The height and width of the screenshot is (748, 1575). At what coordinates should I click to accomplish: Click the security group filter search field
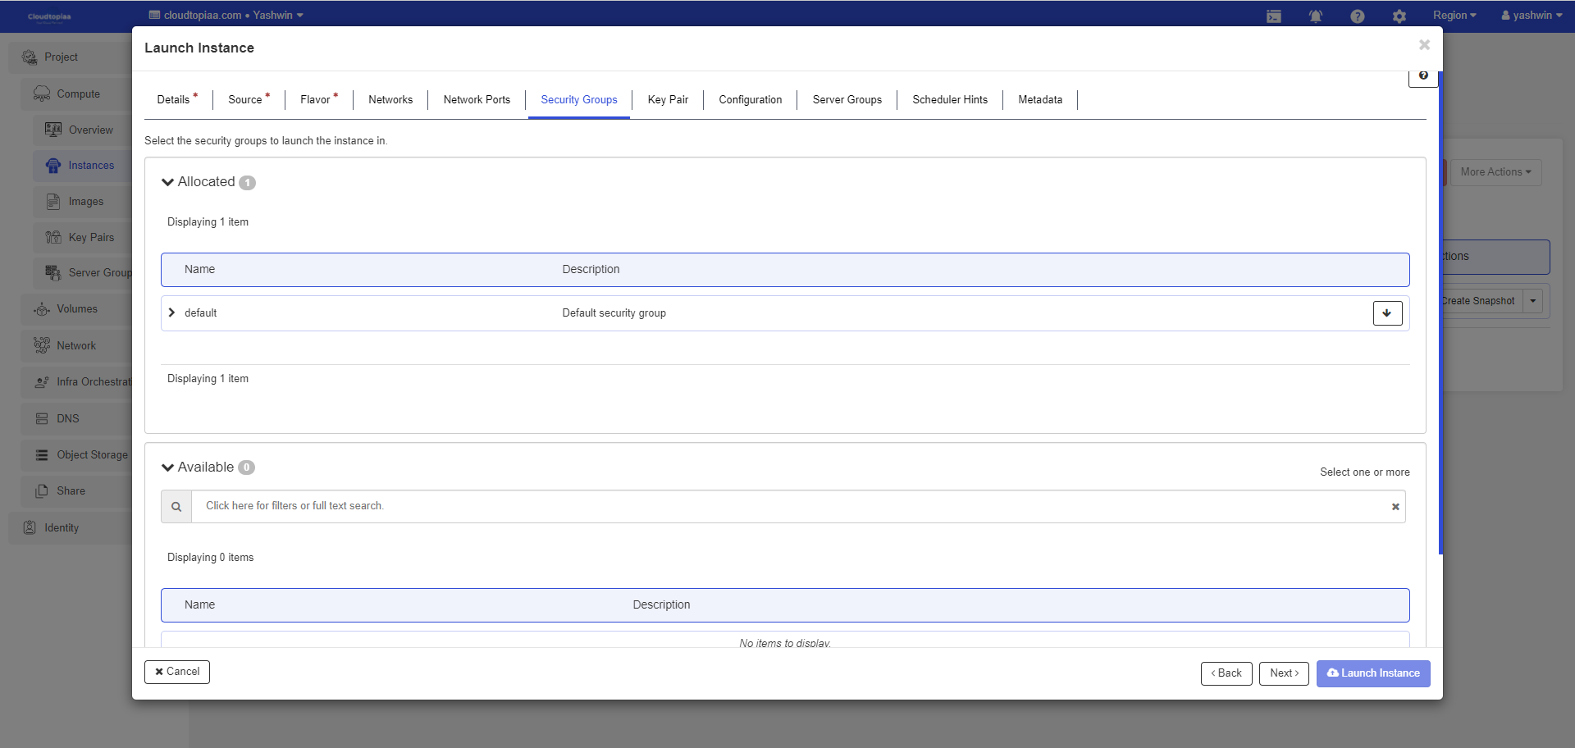pos(787,507)
